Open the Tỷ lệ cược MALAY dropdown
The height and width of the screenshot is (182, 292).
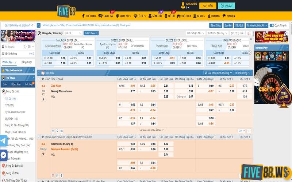pyautogui.click(x=257, y=25)
